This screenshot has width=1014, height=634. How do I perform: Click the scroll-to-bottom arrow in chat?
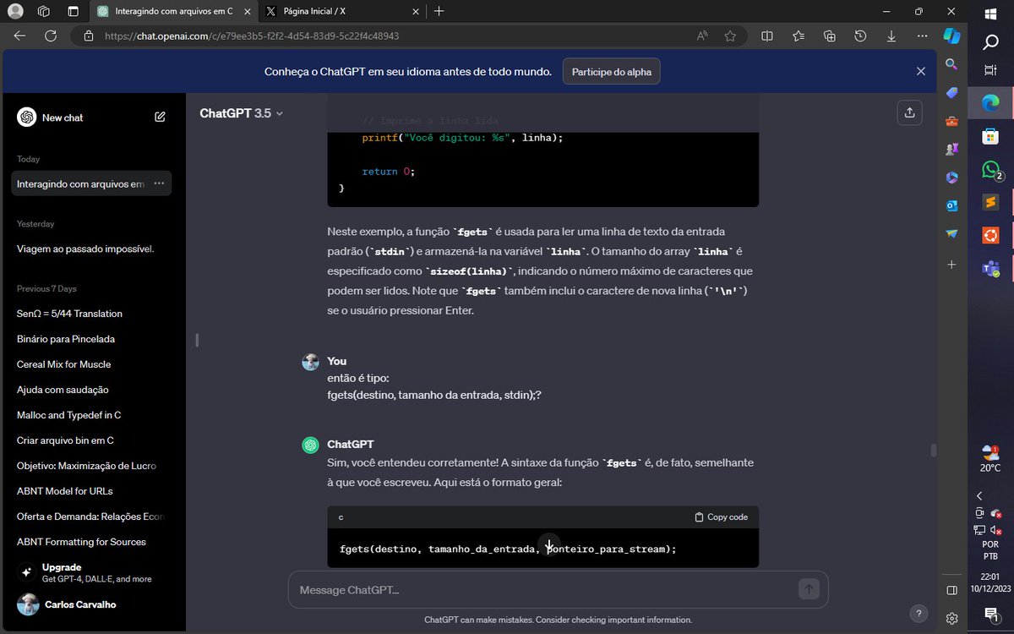pyautogui.click(x=548, y=545)
